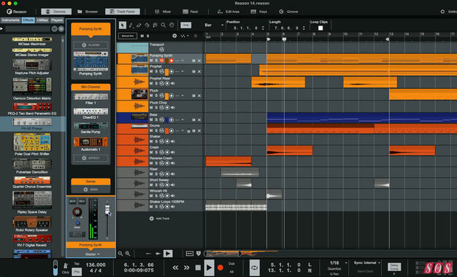
Task: Click the Edit Area button
Action: 228,12
